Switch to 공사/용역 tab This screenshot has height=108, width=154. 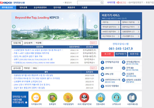tap(28, 43)
